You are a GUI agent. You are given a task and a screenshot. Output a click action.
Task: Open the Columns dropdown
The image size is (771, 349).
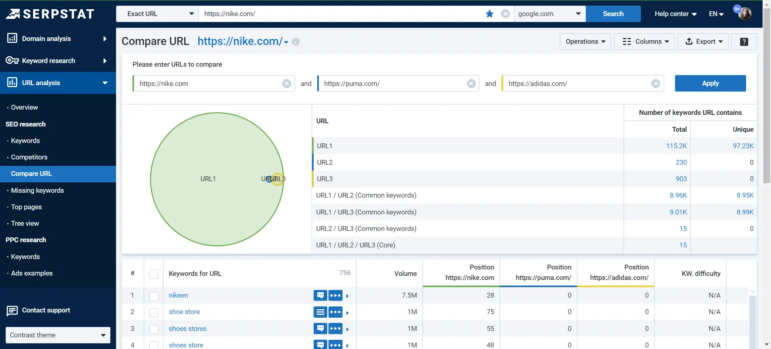click(x=645, y=42)
